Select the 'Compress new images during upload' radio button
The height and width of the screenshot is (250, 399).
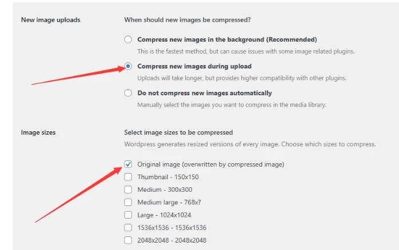(x=128, y=66)
